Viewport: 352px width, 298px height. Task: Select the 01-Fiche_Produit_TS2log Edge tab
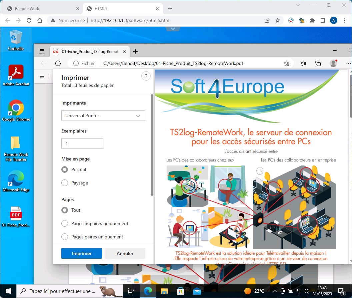tap(90, 52)
